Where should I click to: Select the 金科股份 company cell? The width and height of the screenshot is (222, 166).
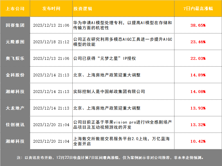coord(15,75)
